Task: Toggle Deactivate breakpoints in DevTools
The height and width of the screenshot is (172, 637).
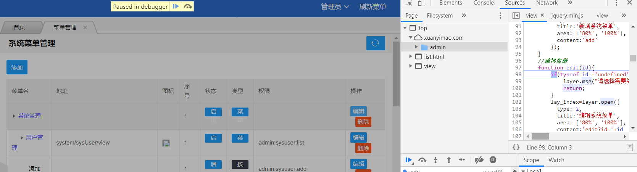Action: click(x=479, y=160)
